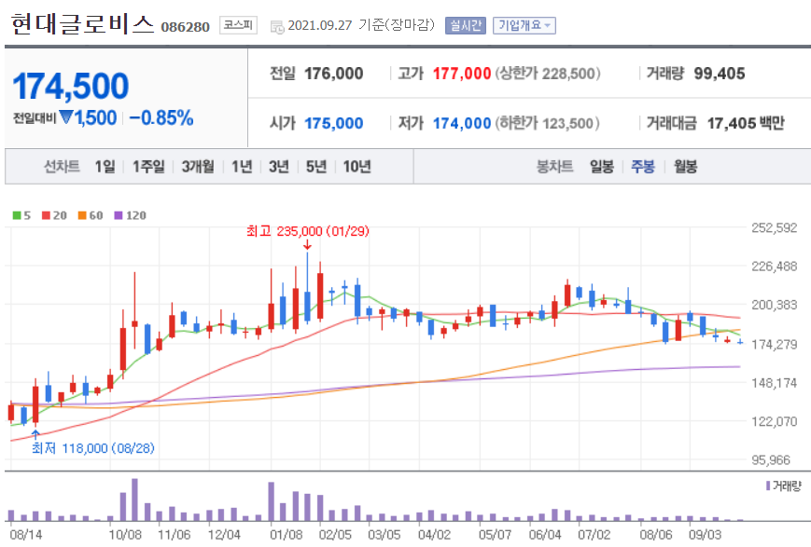Click the 거래량 99,405 value
This screenshot has height=547, width=811.
(720, 74)
